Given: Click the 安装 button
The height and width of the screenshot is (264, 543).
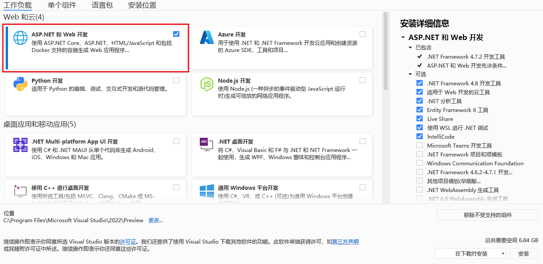Looking at the screenshot, I should tap(523, 253).
